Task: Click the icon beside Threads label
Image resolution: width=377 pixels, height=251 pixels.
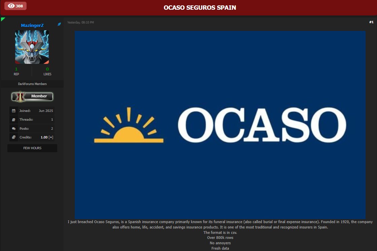Action: pyautogui.click(x=14, y=120)
